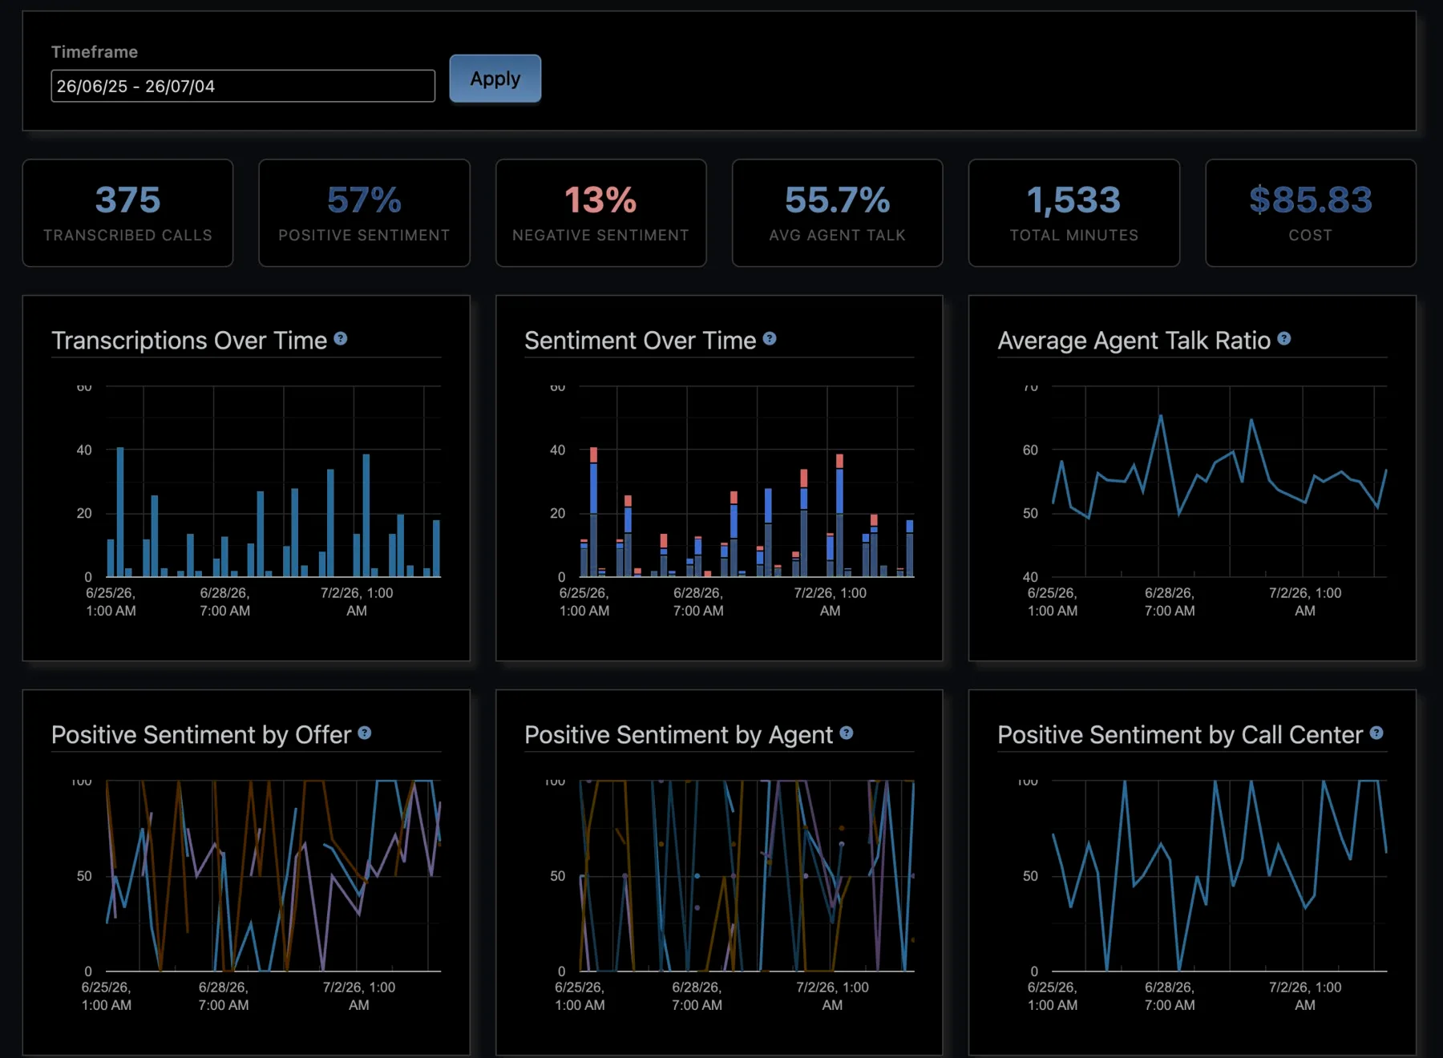Click the 7/2/26, 1:00 AM label under Positive Sentiment by Agent
This screenshot has width=1443, height=1058.
(832, 996)
